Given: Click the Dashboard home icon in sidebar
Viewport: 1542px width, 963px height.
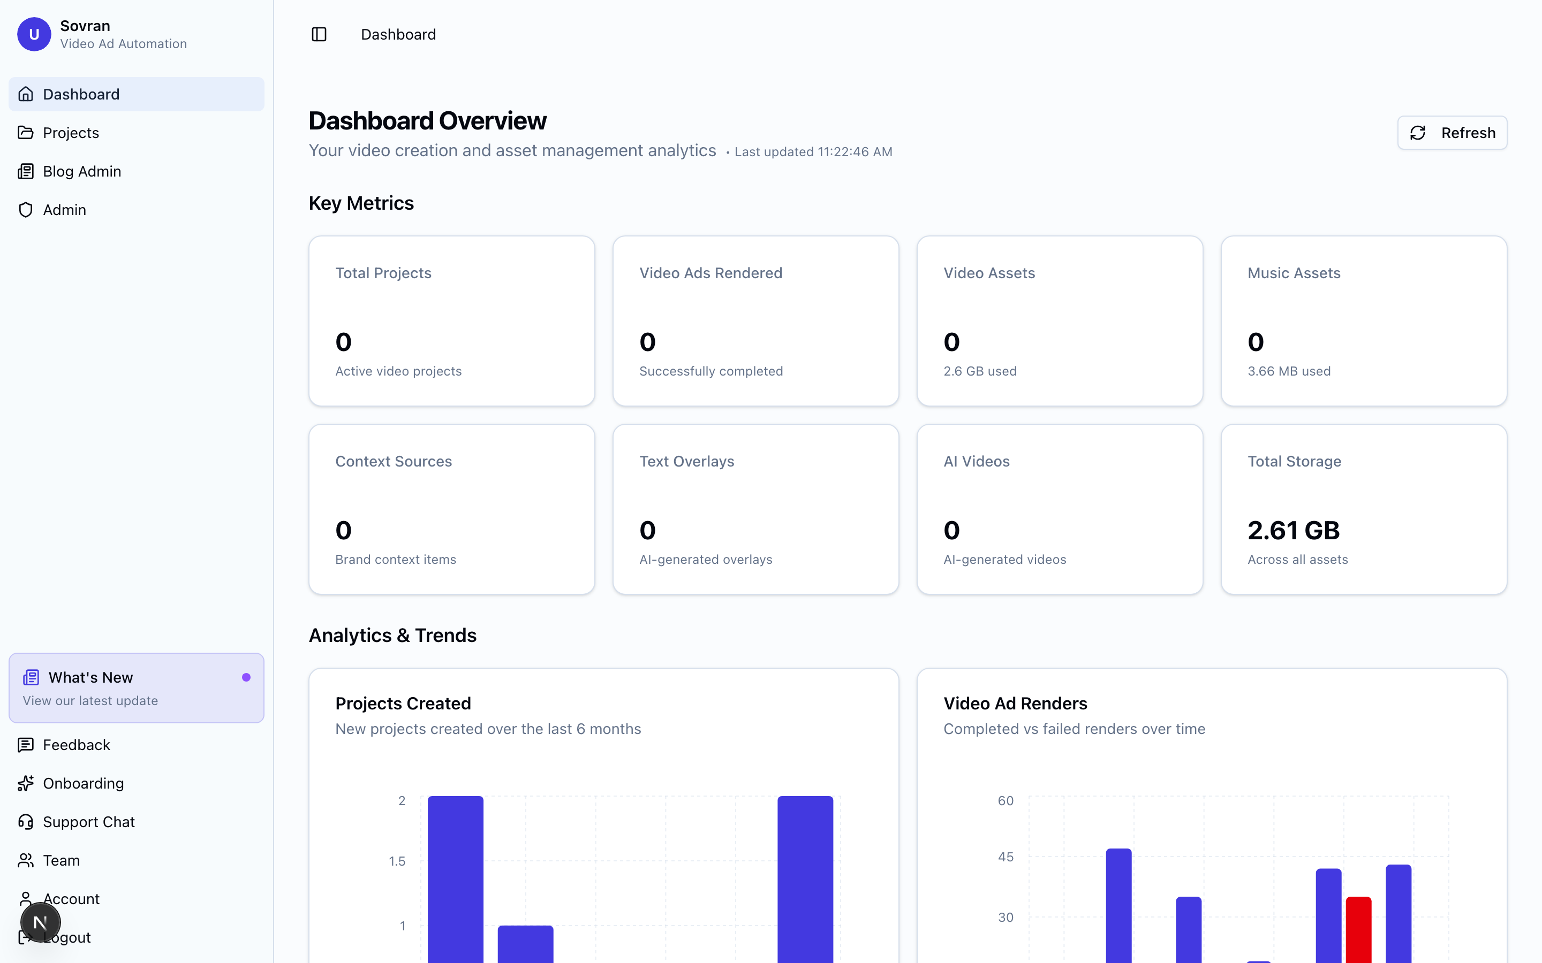Looking at the screenshot, I should coord(26,94).
